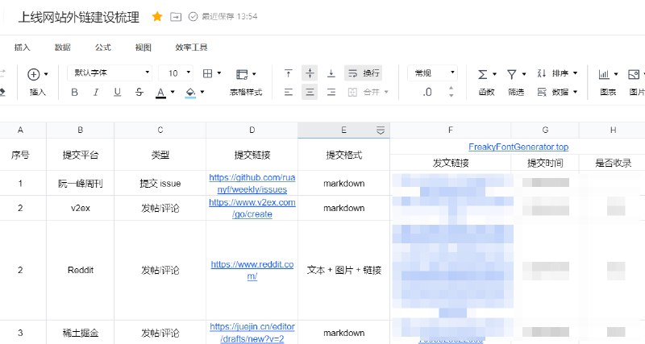This screenshot has height=344, width=645.
Task: Toggle strikethrough formatting
Action: [139, 92]
